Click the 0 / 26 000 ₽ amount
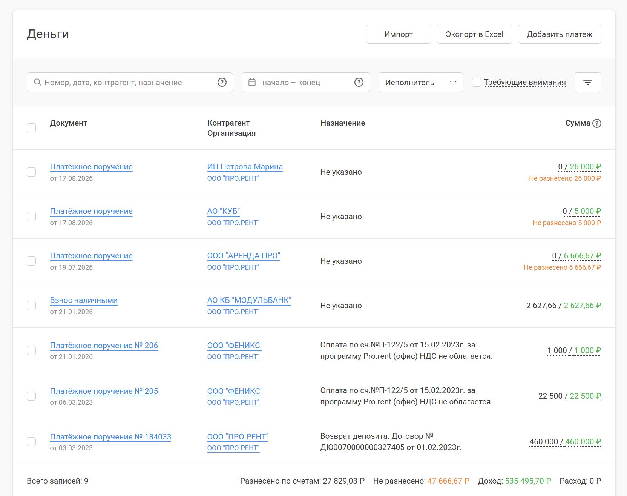This screenshot has width=627, height=496. click(579, 167)
